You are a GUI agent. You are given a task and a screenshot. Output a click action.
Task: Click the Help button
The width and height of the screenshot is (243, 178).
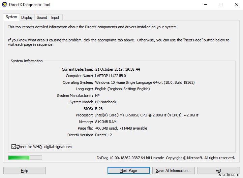click(25, 170)
